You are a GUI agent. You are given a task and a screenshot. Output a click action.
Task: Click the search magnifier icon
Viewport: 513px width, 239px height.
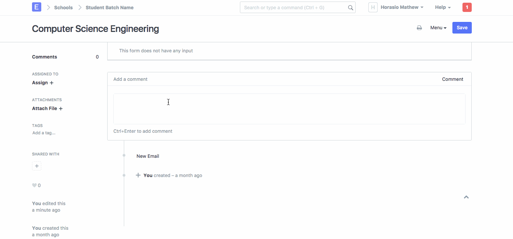point(350,8)
